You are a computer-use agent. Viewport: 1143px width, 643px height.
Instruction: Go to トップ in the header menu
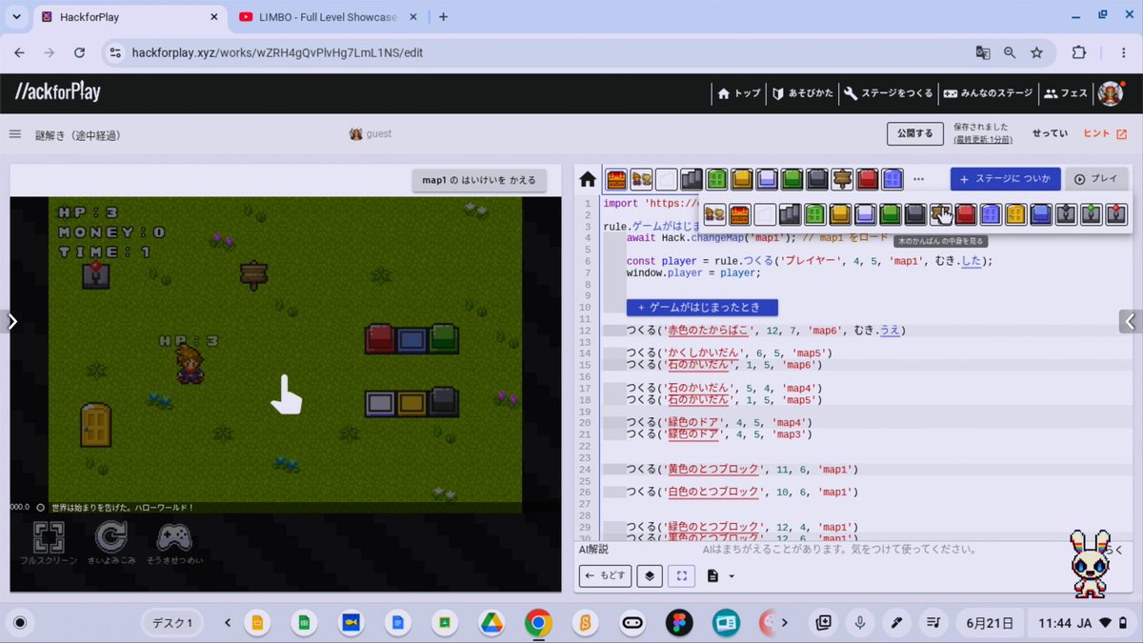point(739,93)
